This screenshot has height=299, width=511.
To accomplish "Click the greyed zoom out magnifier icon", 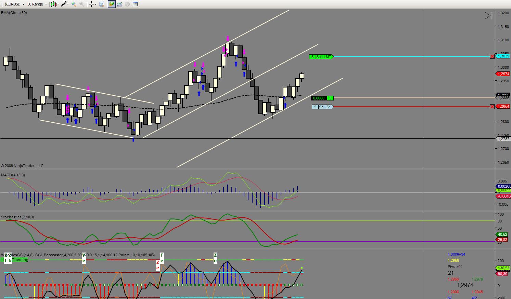I will 82,4.
